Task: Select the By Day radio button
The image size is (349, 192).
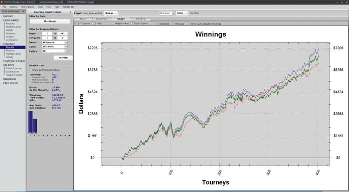Action: tap(93, 23)
